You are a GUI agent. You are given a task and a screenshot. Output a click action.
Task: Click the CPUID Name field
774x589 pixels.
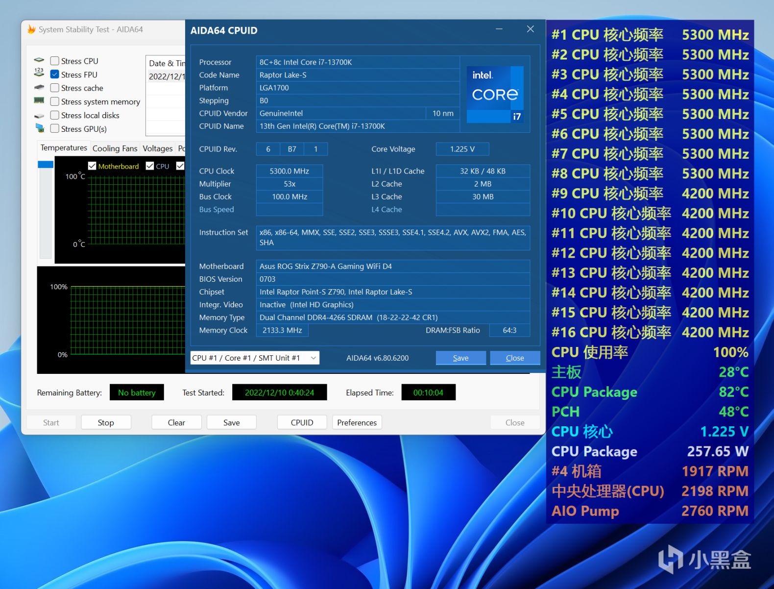[358, 126]
